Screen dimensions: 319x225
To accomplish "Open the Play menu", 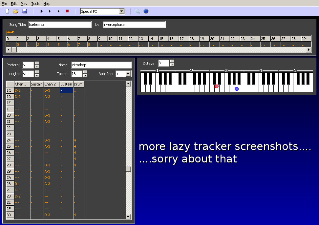I will click(24, 4).
